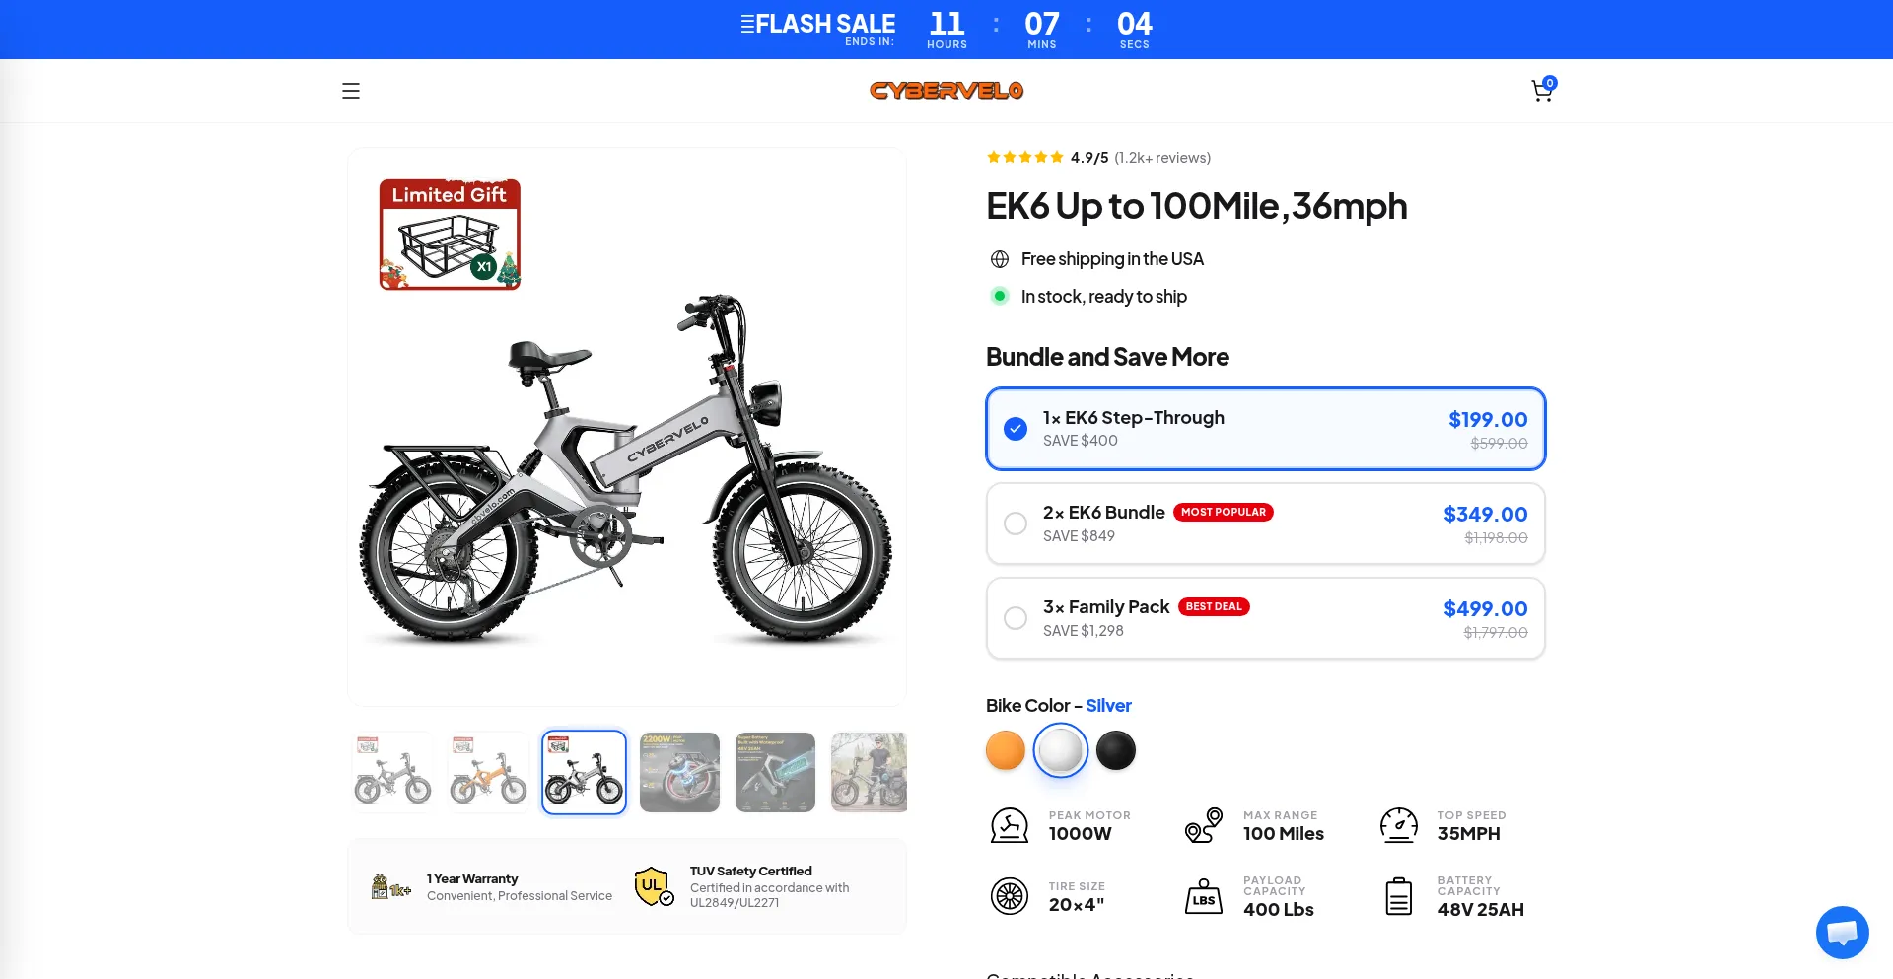Screen dimensions: 1893x979
Task: Select the 3x Family Pack option
Action: 1265,618
